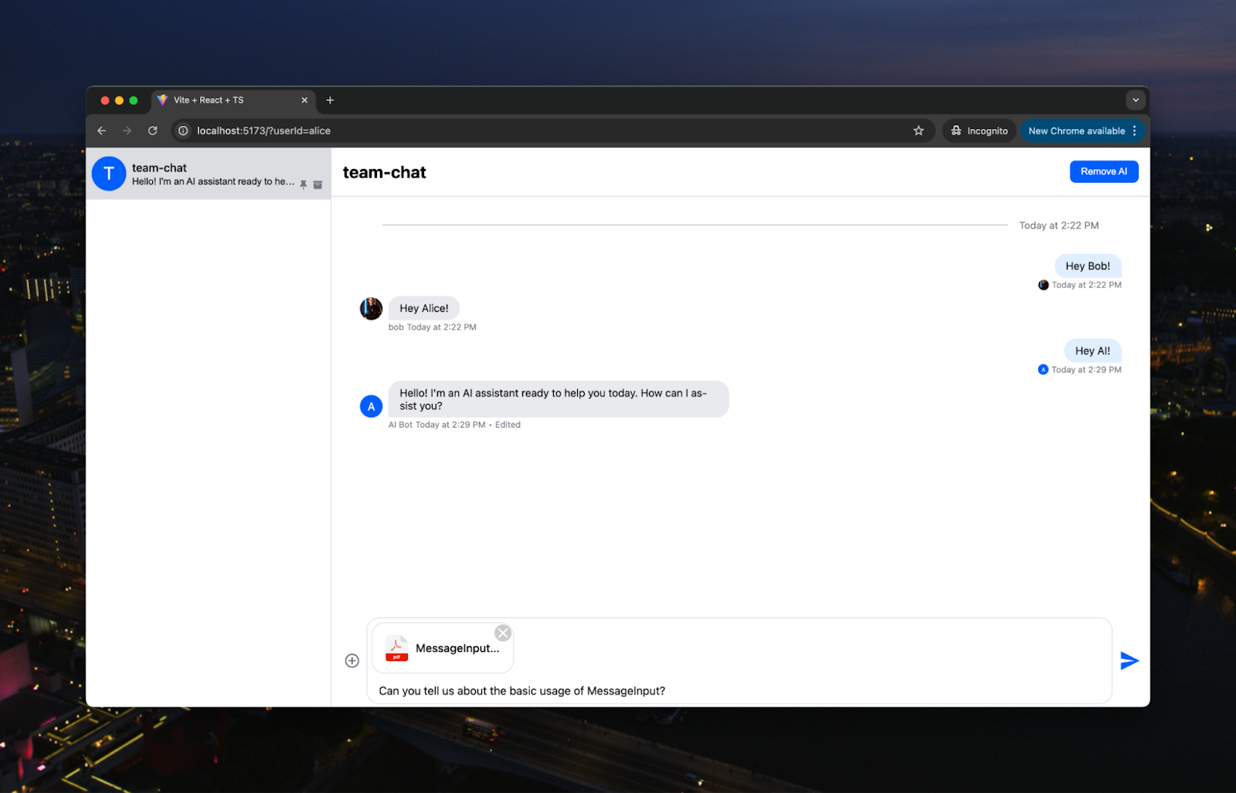1236x793 pixels.
Task: Click the Remove AI button
Action: [x=1103, y=171]
